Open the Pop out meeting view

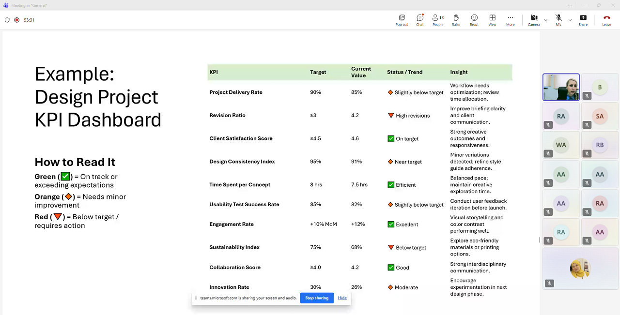402,20
